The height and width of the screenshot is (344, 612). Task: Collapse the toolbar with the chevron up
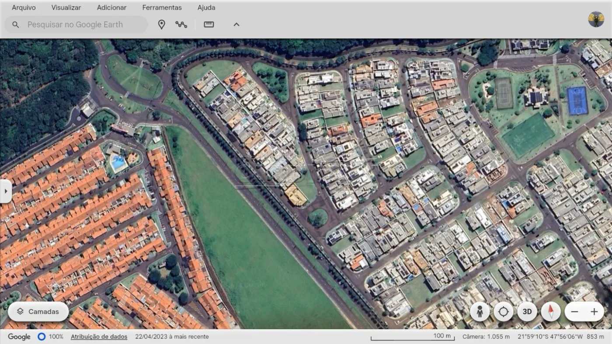(236, 24)
